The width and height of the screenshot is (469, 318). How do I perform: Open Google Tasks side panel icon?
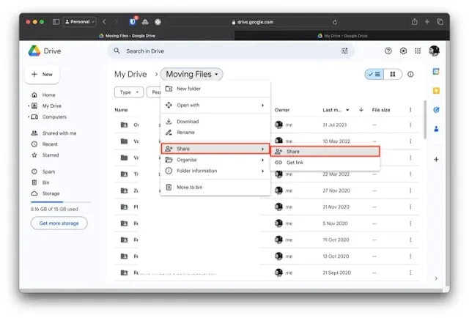[436, 110]
